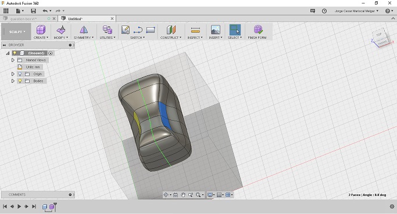Open the INSPECT dropdown menu
Screen dimensions: 397x214
tap(195, 37)
